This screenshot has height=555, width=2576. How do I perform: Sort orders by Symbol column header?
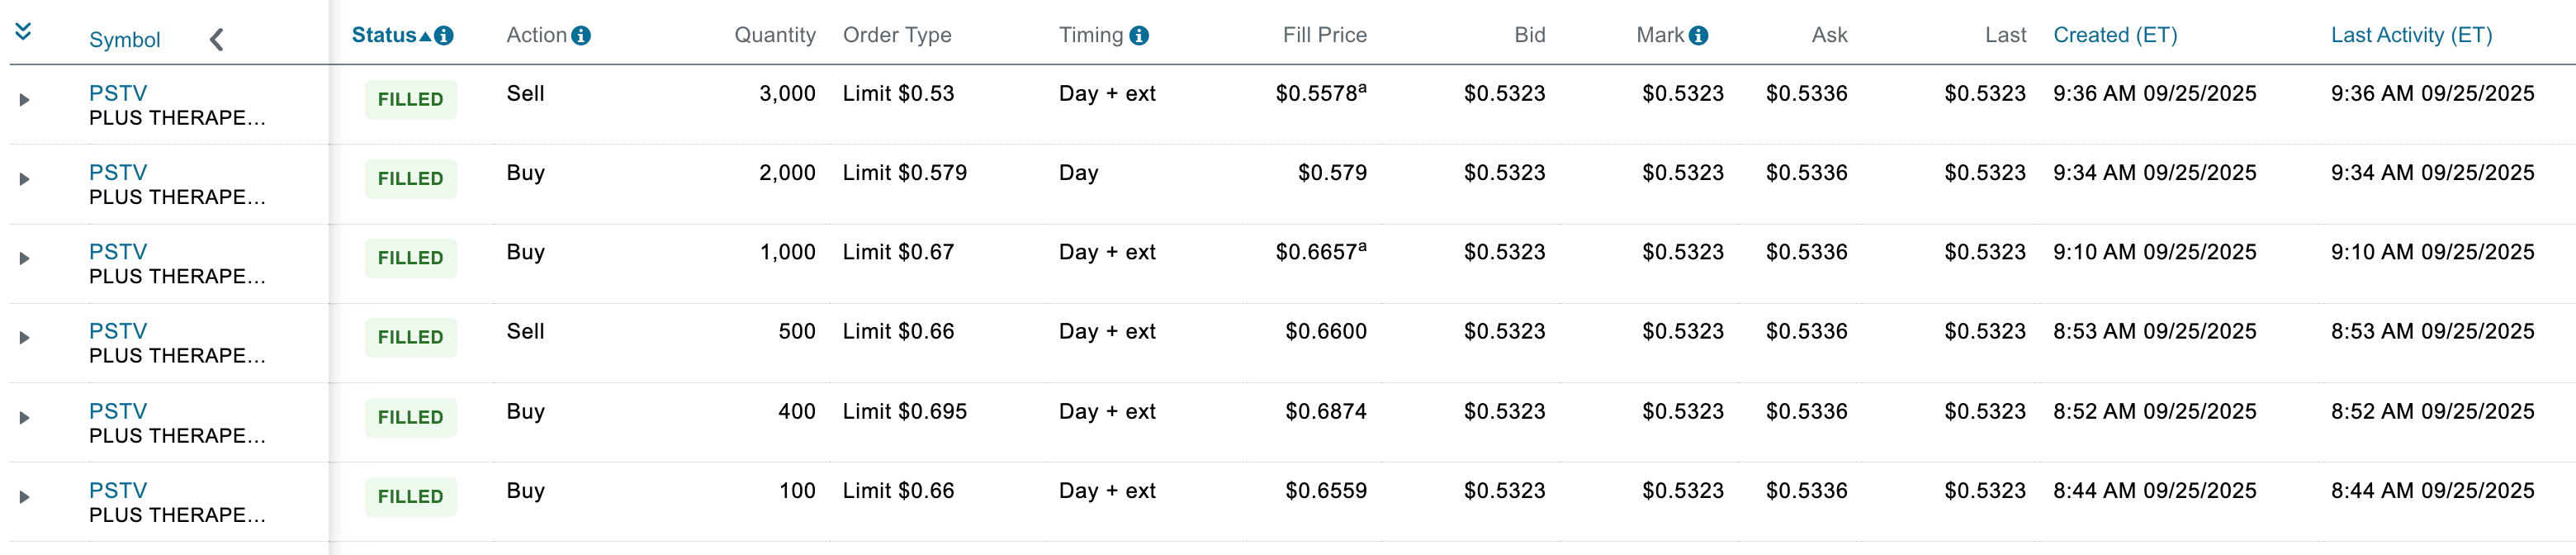(x=124, y=40)
